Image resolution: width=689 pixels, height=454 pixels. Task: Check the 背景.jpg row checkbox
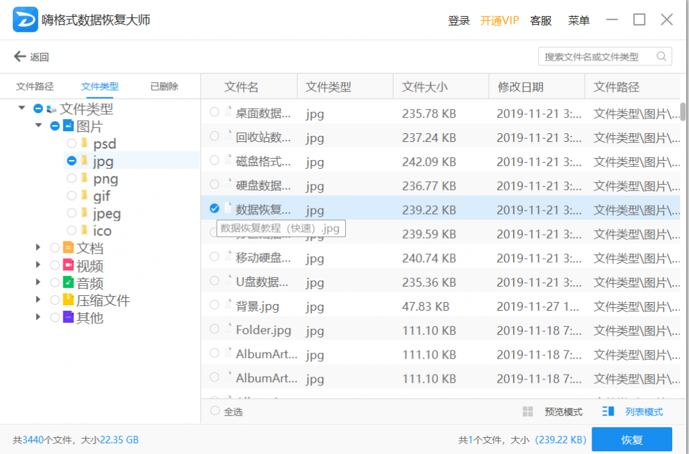pos(215,304)
